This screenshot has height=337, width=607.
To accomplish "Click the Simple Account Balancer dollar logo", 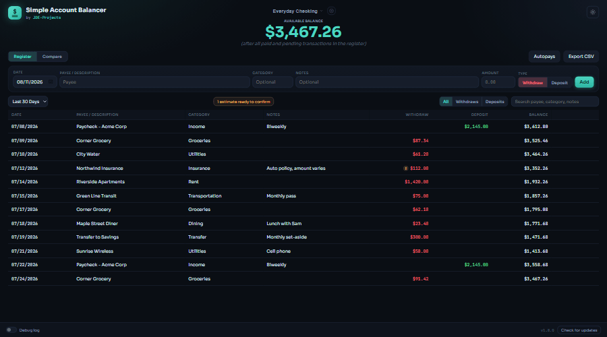I will (x=15, y=13).
